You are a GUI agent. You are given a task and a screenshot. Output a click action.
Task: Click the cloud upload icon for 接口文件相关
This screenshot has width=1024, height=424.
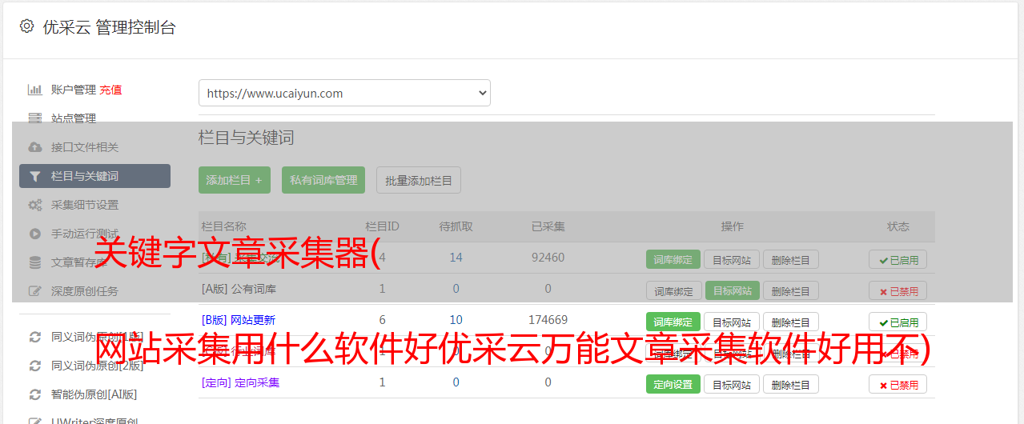pyautogui.click(x=34, y=147)
